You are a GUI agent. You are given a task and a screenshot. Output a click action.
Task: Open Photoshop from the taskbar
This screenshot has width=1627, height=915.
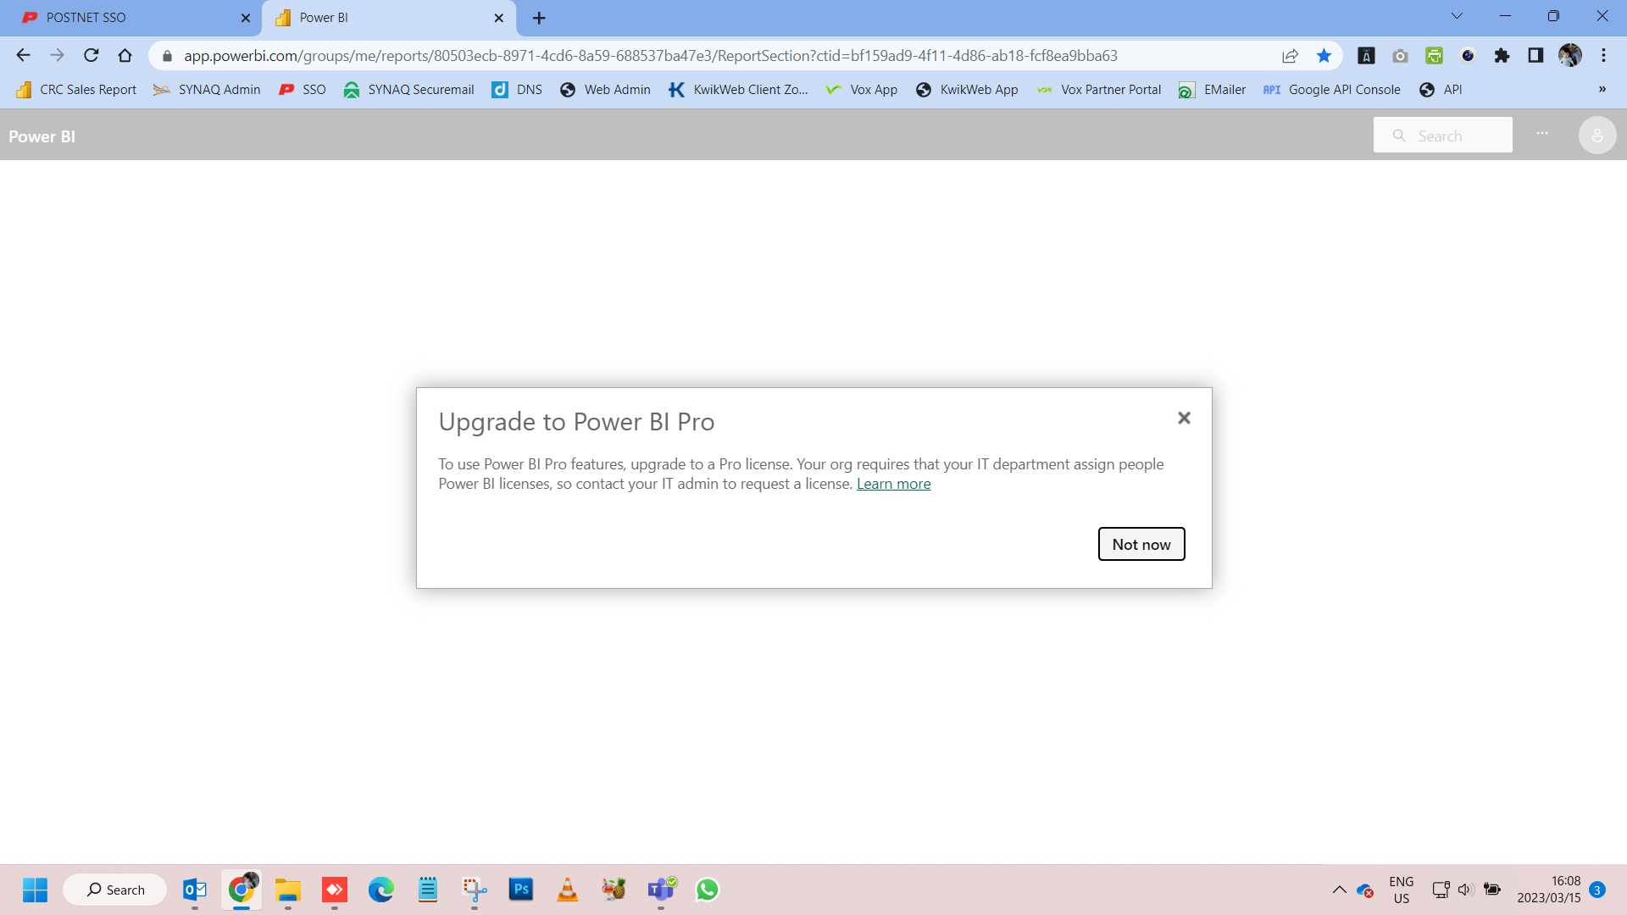click(521, 890)
